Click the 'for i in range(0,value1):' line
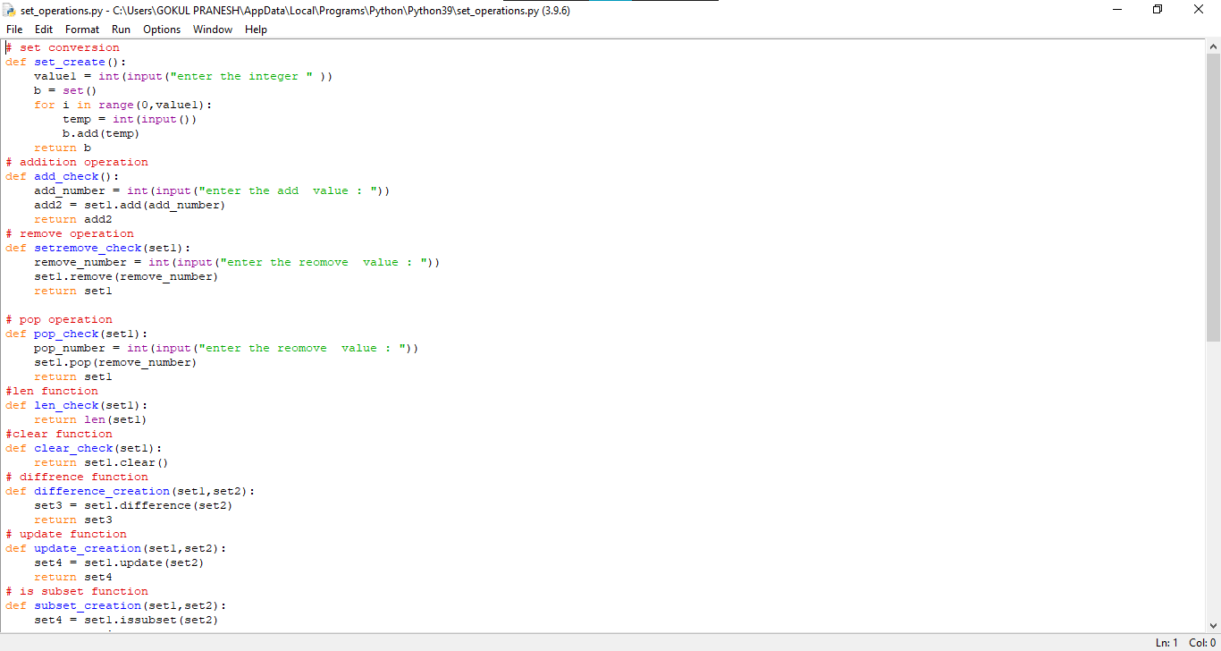The height and width of the screenshot is (651, 1221). 123,105
